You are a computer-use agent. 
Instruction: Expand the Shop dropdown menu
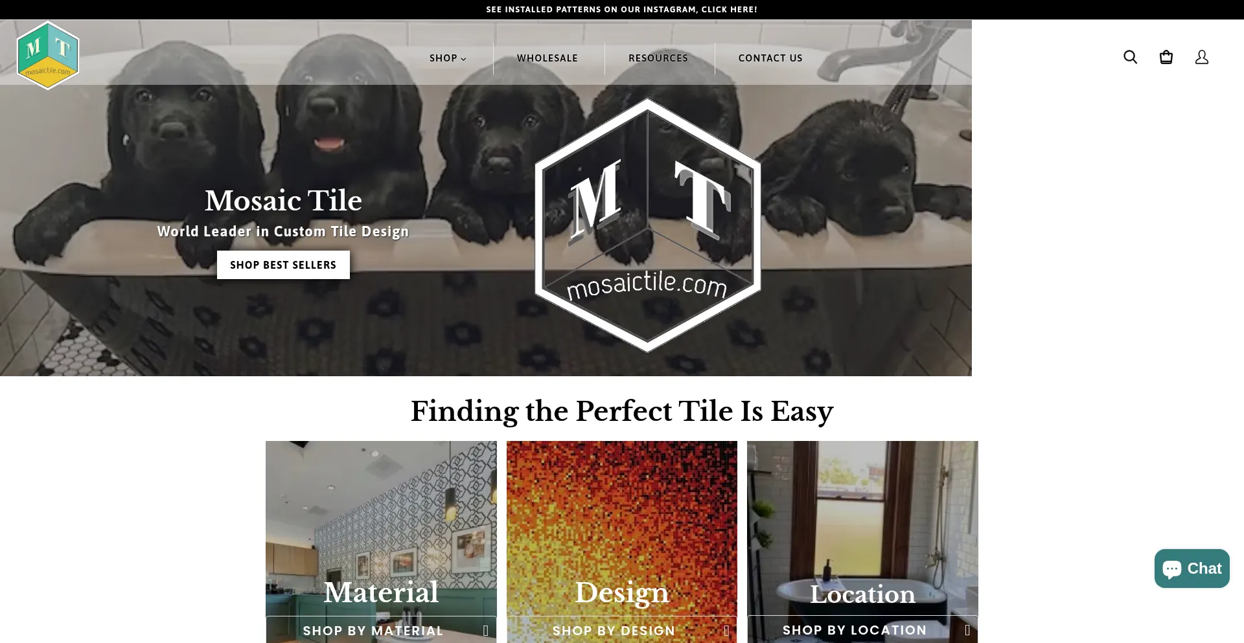(448, 58)
